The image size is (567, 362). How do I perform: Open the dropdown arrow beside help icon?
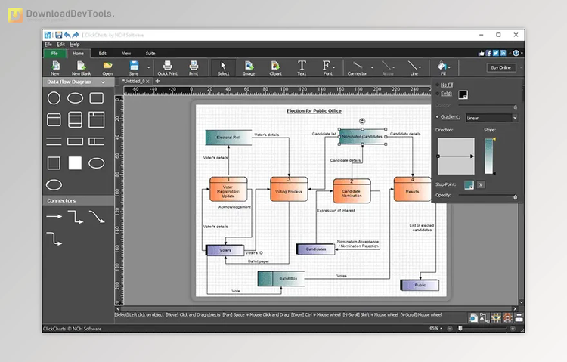point(522,53)
